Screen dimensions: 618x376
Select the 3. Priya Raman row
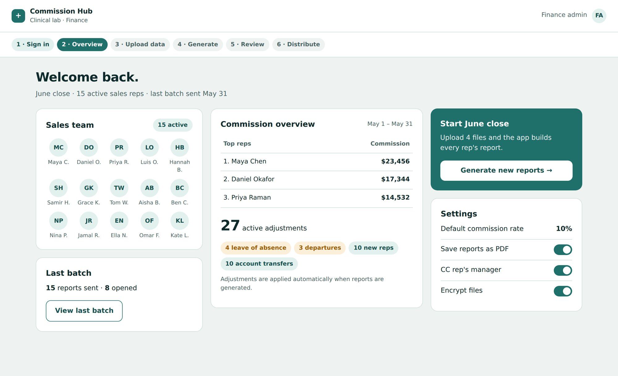pyautogui.click(x=316, y=198)
